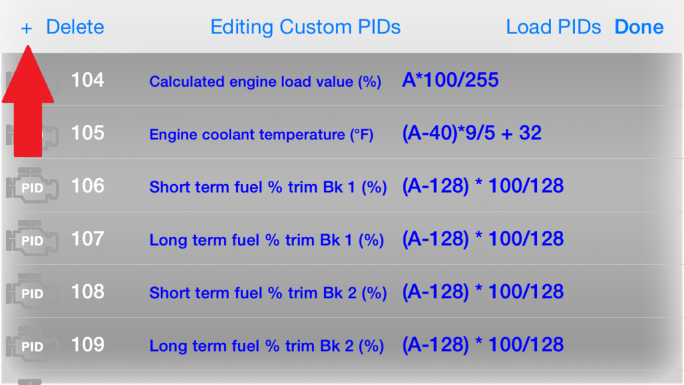This screenshot has height=385, width=684.
Task: Choose Long term fuel % trim Bk 2
Action: (x=267, y=346)
